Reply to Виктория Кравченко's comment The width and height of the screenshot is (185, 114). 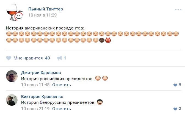coord(62,109)
